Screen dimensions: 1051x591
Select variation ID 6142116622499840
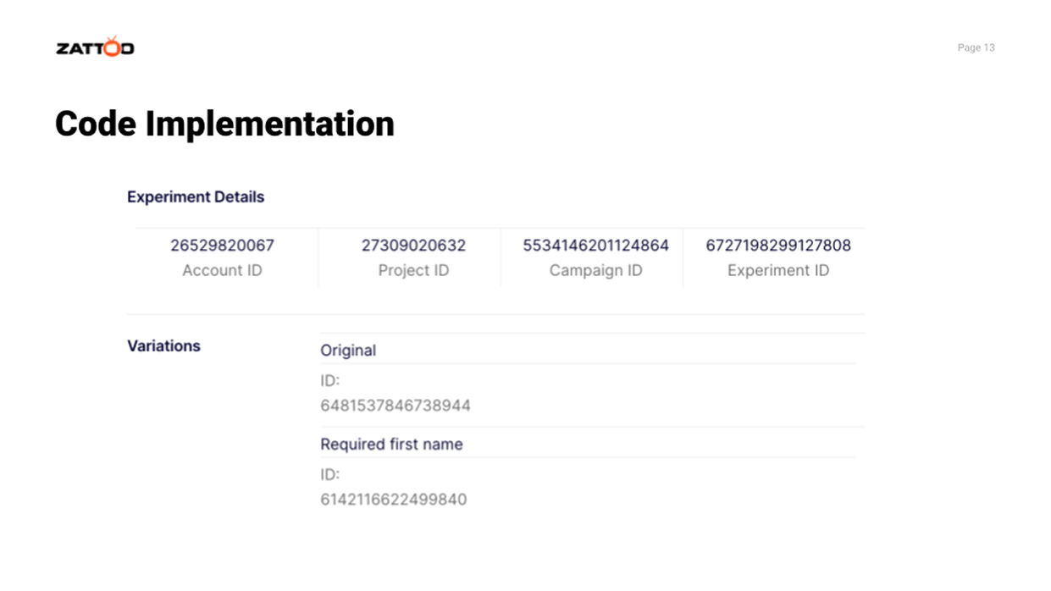click(x=393, y=500)
